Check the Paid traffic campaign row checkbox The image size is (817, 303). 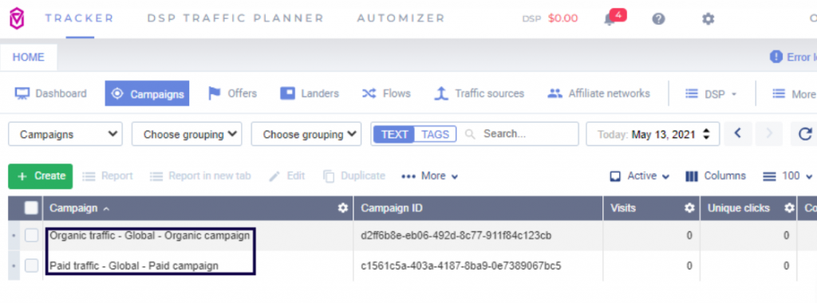pos(31,266)
